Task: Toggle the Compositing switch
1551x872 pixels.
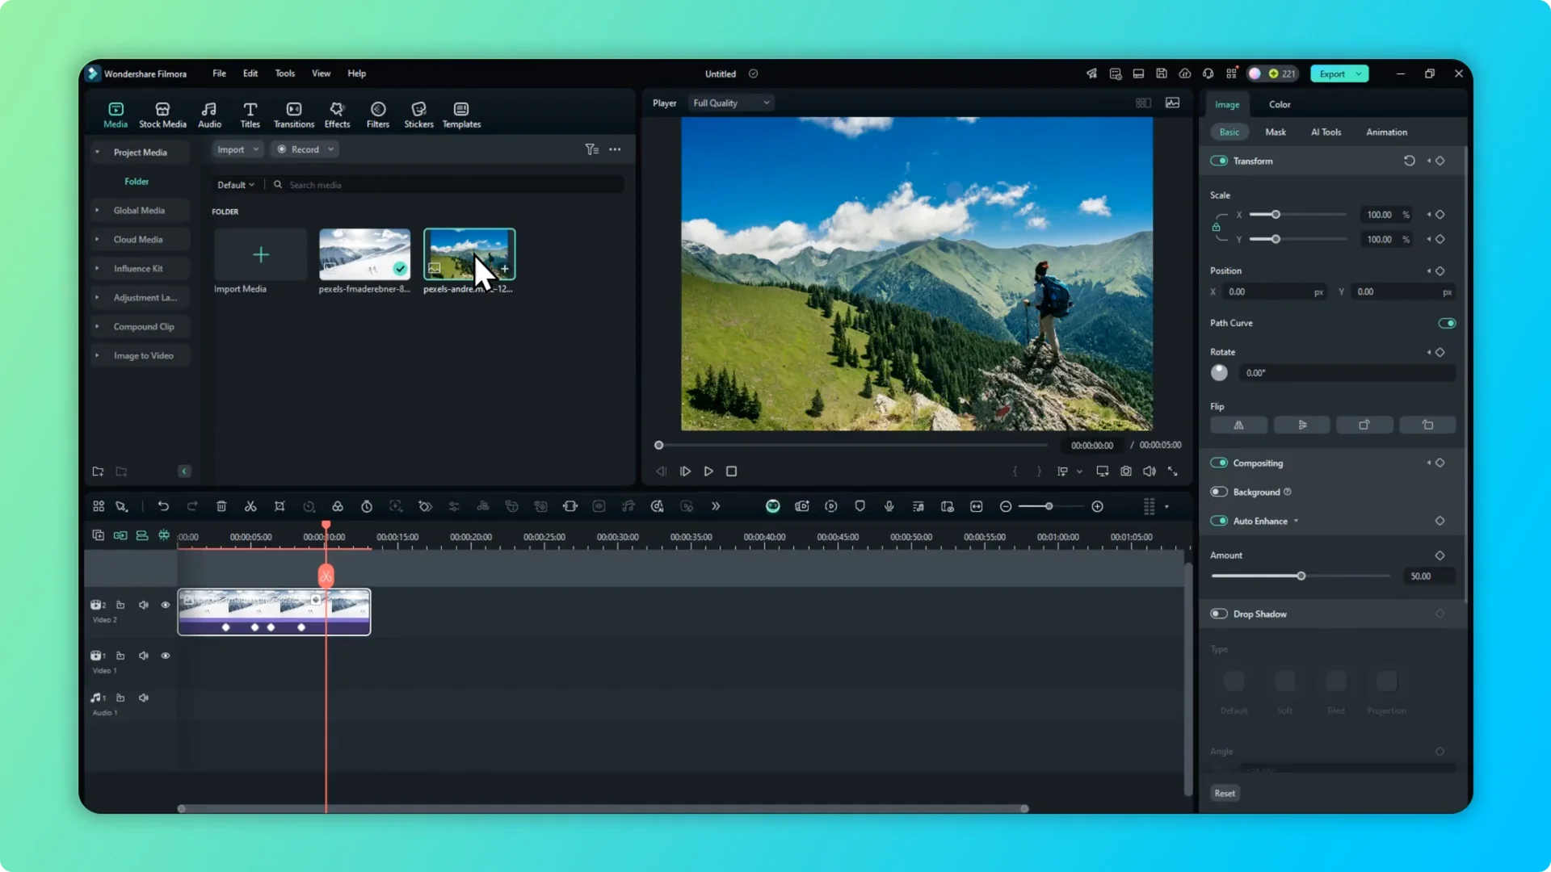Action: pos(1219,463)
